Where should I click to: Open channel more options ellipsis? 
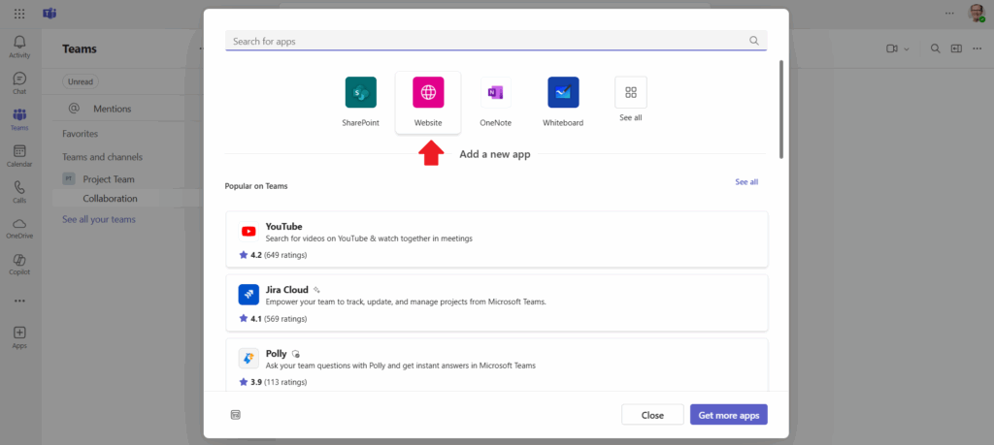(x=977, y=48)
